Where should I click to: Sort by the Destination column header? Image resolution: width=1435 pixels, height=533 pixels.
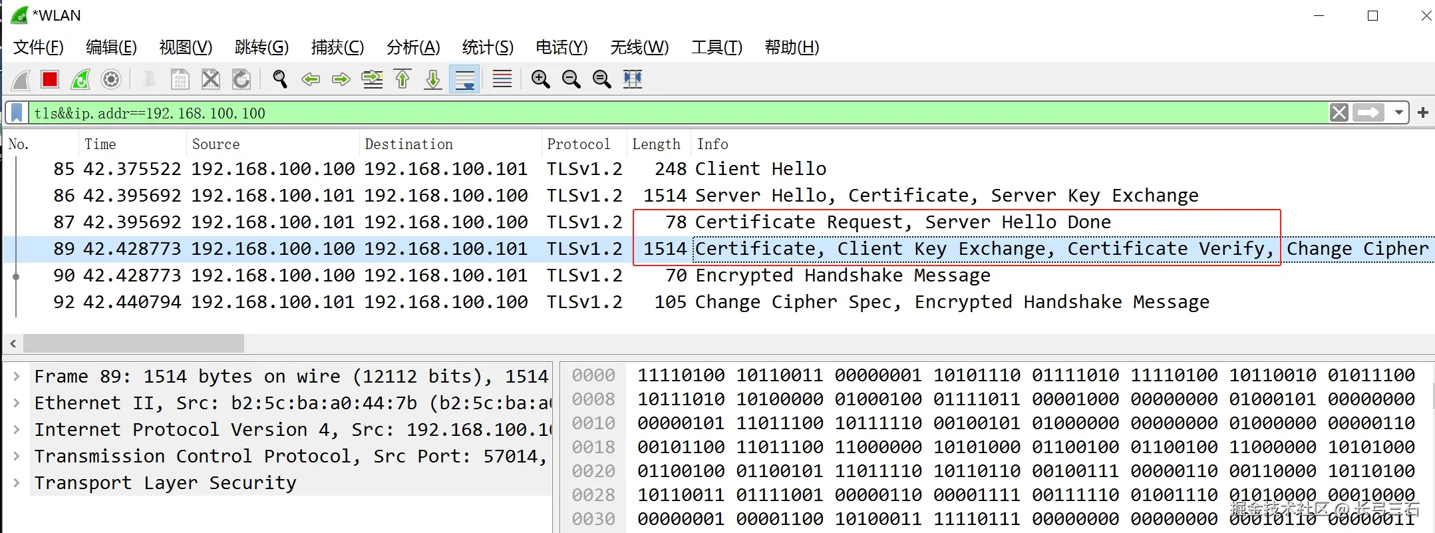[451, 144]
